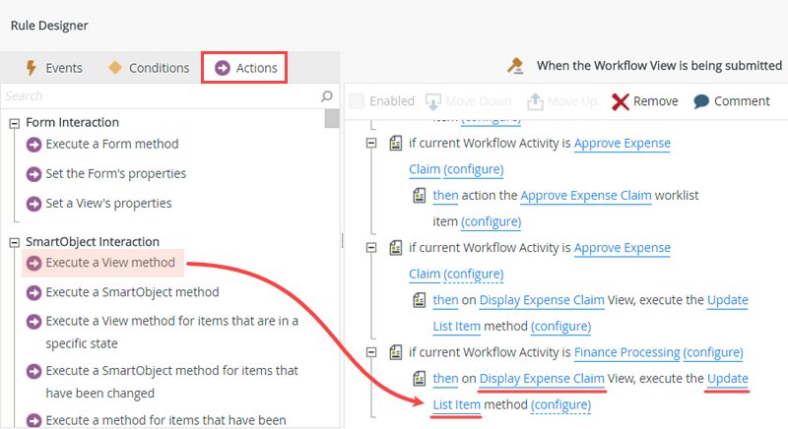Click the left panel vertical scrollbar thumb
Screen dimensions: 788x429
(x=332, y=118)
